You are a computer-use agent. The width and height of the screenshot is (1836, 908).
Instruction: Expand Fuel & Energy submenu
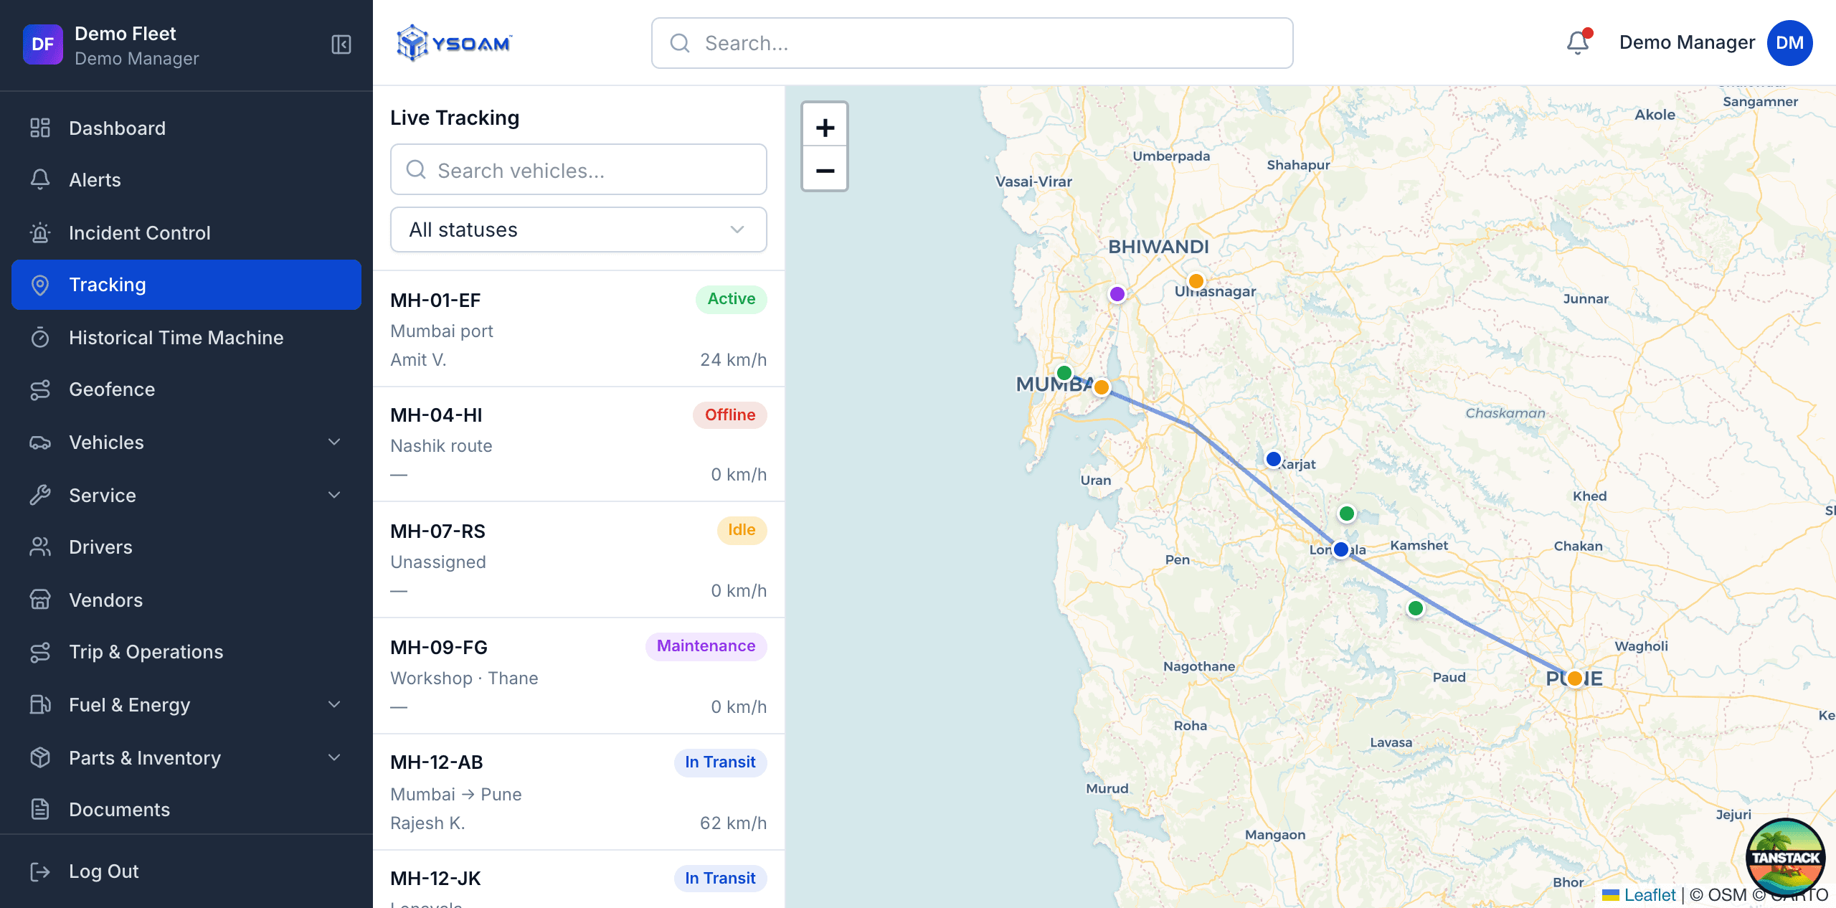[186, 705]
